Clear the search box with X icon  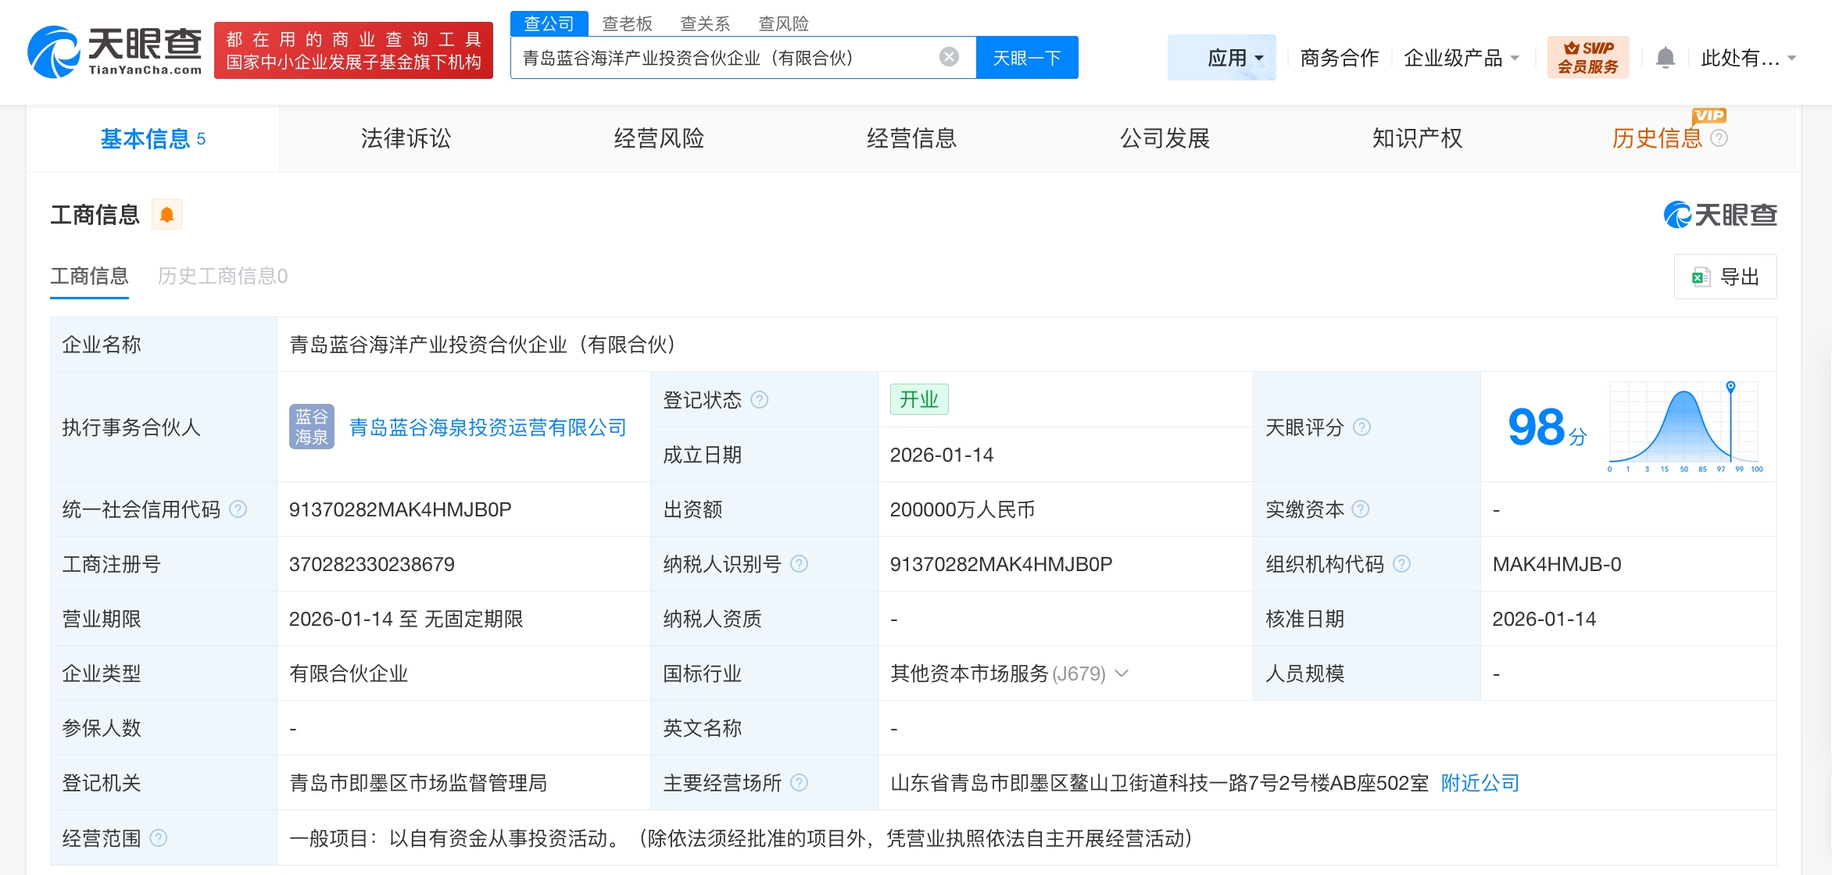pos(949,57)
